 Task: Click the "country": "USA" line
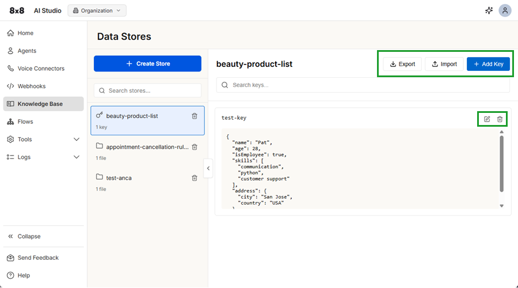[261, 203]
